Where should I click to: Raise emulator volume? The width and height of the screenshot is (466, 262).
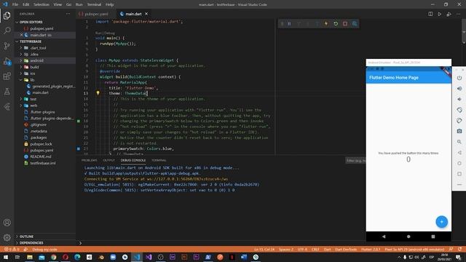(459, 89)
